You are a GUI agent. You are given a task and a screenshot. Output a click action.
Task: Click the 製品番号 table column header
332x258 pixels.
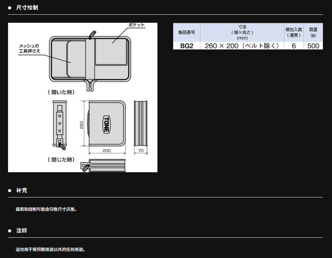(x=186, y=33)
